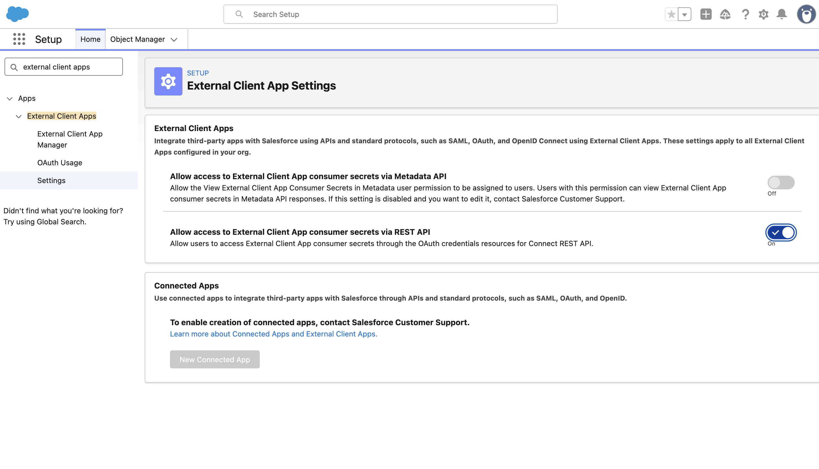Open OAuth Usage page
Image resolution: width=819 pixels, height=469 pixels.
point(60,163)
